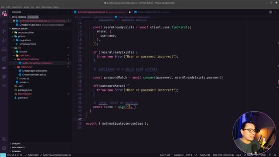Open the Explorer view in activity bar
The image size is (279, 157).
[x=4, y=14]
